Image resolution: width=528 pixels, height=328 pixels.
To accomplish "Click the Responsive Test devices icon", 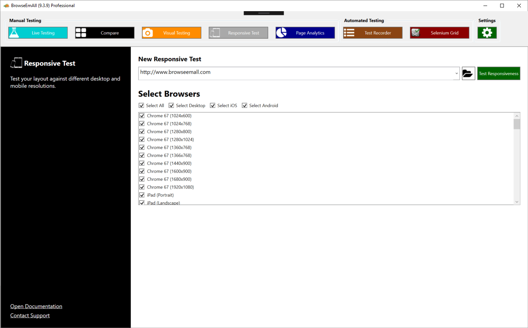I will pyautogui.click(x=215, y=33).
